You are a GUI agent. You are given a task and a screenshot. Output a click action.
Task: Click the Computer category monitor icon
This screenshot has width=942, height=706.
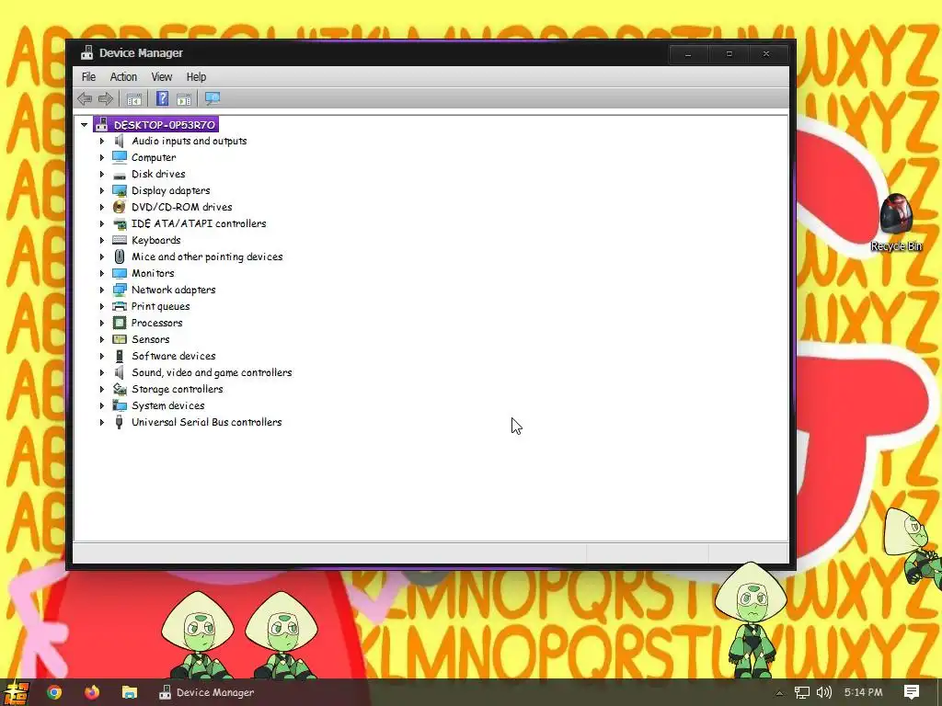point(120,157)
